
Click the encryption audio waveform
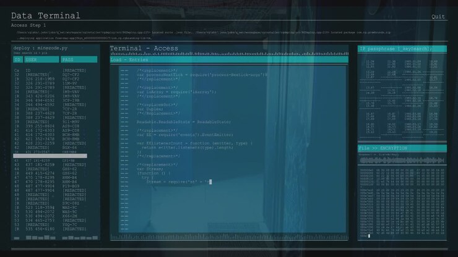(x=402, y=161)
